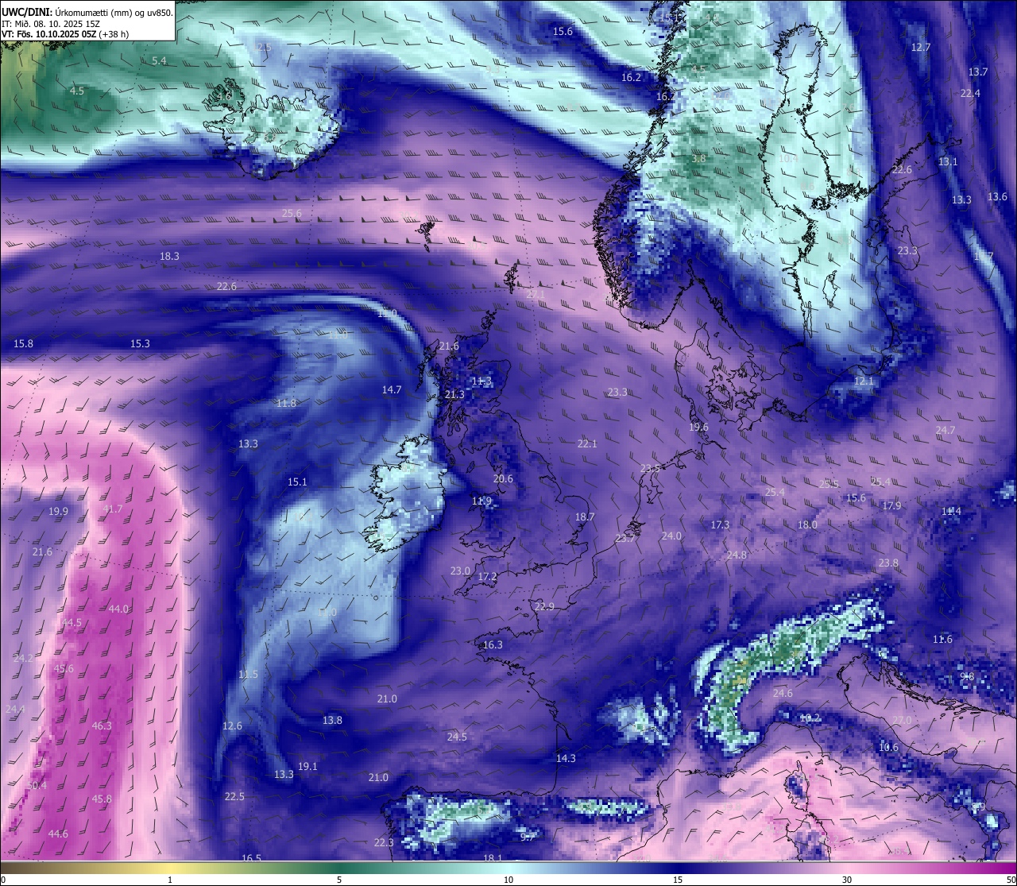
Task: Click the map value "24.2"
Action: pos(24,659)
